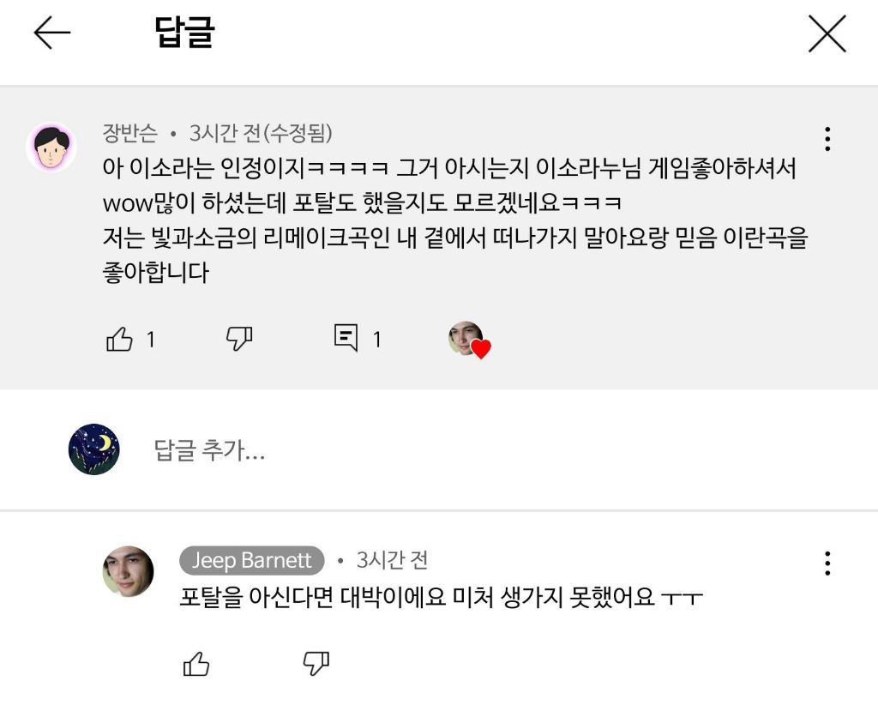This screenshot has width=878, height=723.
Task: Click the 3시간 전(수정됨) timestamp
Action: pyautogui.click(x=261, y=134)
